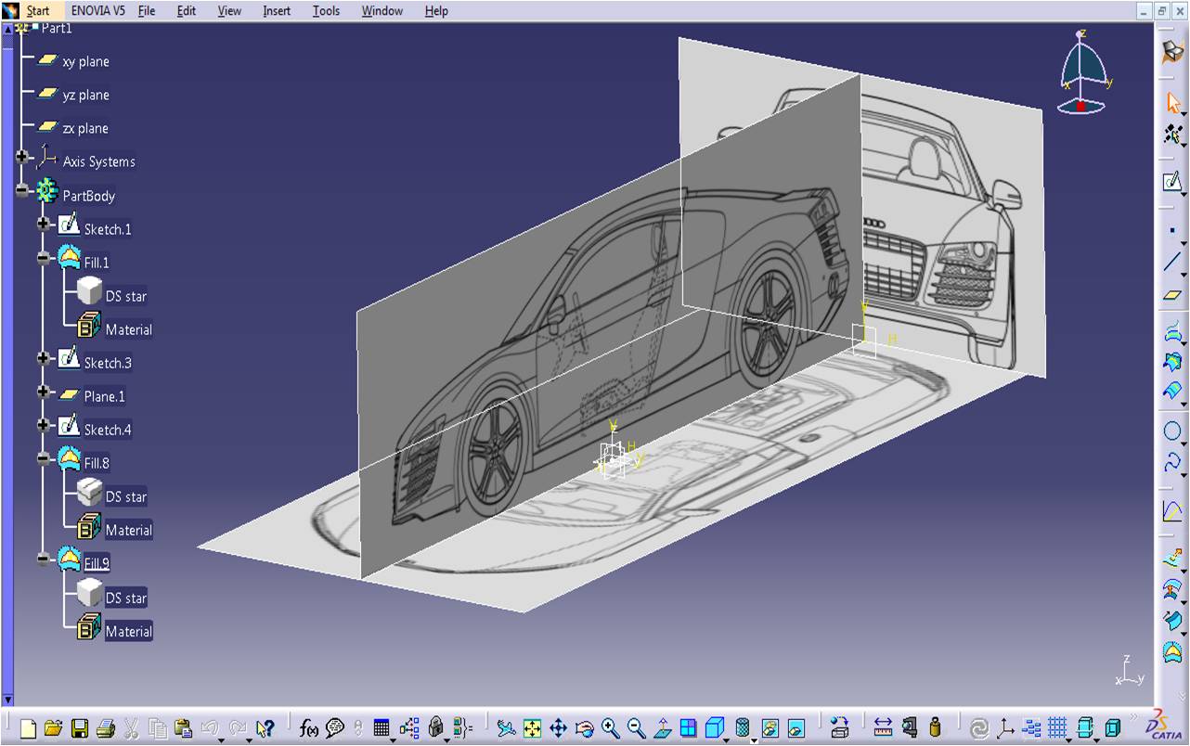Open the What's This help pointer

[265, 728]
